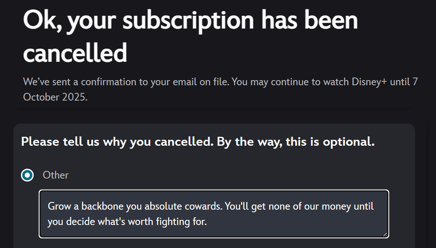
Task: Click the "Other" option label
Action: 55,175
